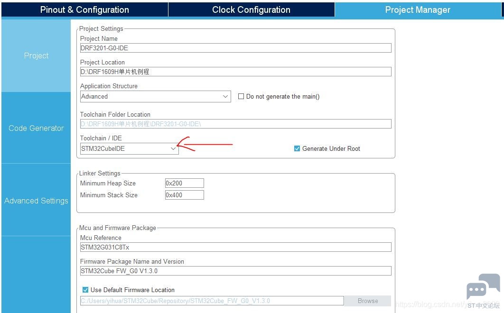The image size is (504, 313).
Task: Click Firmware Package Name and Version field
Action: coord(235,271)
